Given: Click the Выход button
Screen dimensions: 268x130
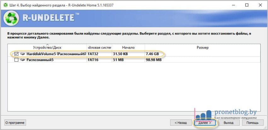Looking at the screenshot, I should click(229, 123).
